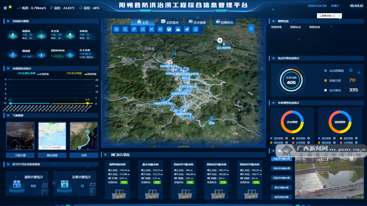This screenshot has height=206, width=367.
Task: Open the 阳朔风光 tab
Action: pos(224,22)
